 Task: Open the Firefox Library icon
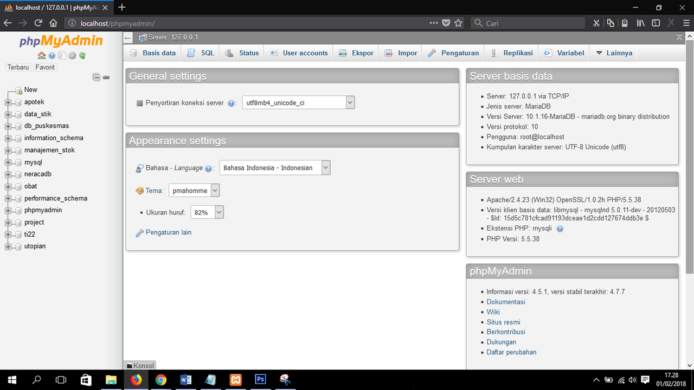641,23
